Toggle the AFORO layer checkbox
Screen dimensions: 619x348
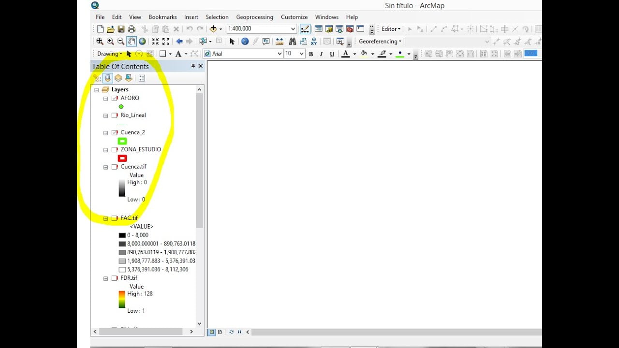pyautogui.click(x=115, y=98)
